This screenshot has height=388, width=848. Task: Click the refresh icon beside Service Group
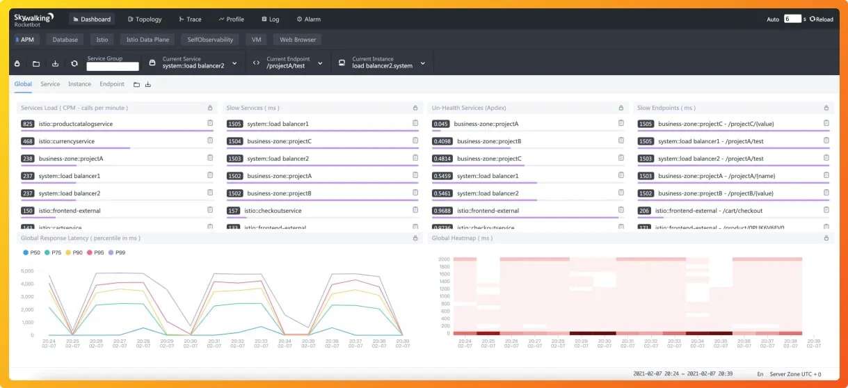pyautogui.click(x=74, y=63)
